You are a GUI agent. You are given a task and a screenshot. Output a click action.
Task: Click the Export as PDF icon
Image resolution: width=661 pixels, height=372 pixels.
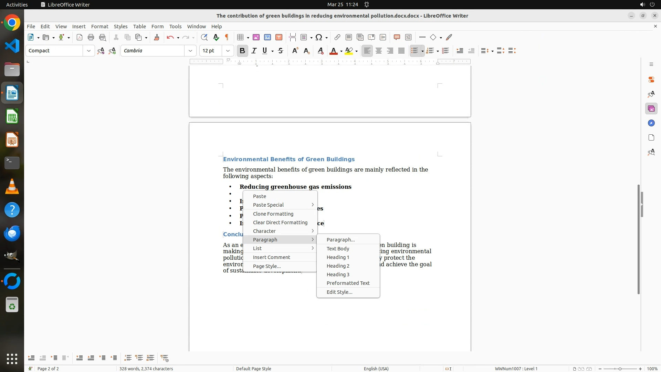tap(80, 38)
